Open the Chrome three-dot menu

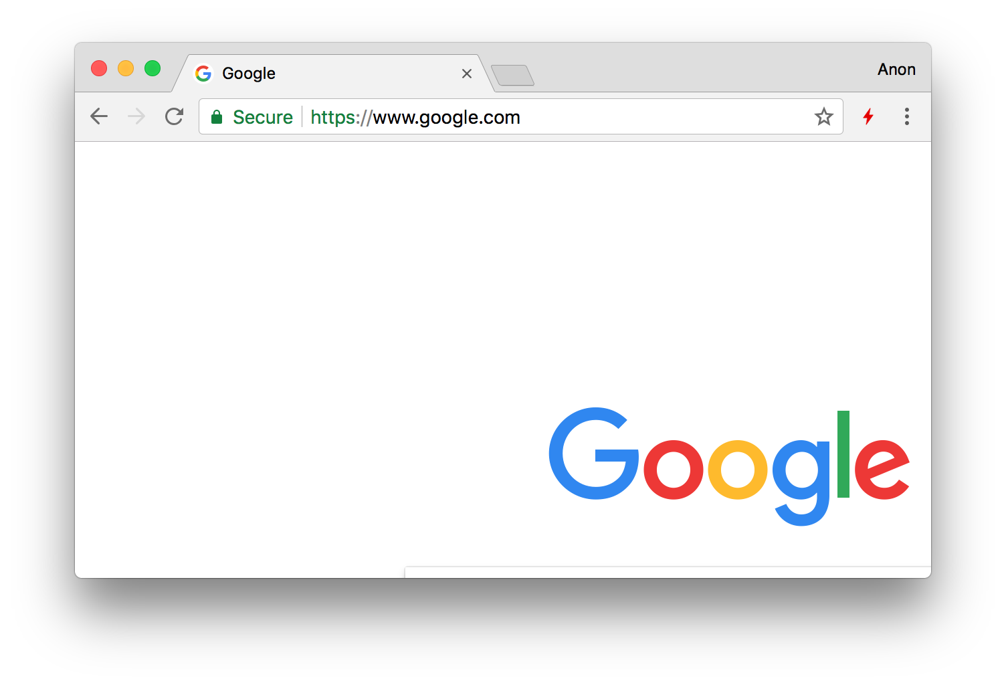click(x=907, y=116)
